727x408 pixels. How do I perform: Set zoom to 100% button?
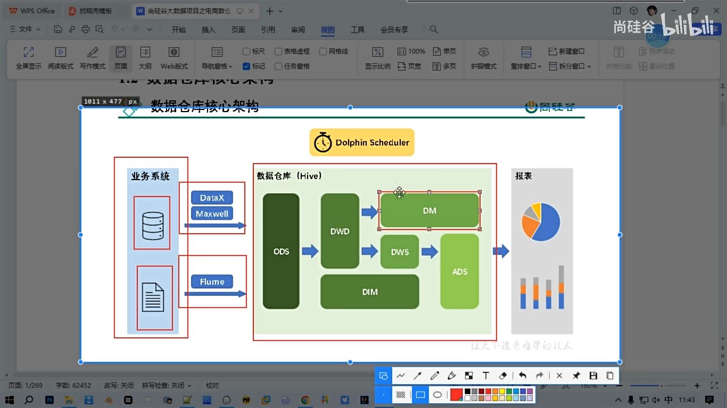pyautogui.click(x=411, y=52)
